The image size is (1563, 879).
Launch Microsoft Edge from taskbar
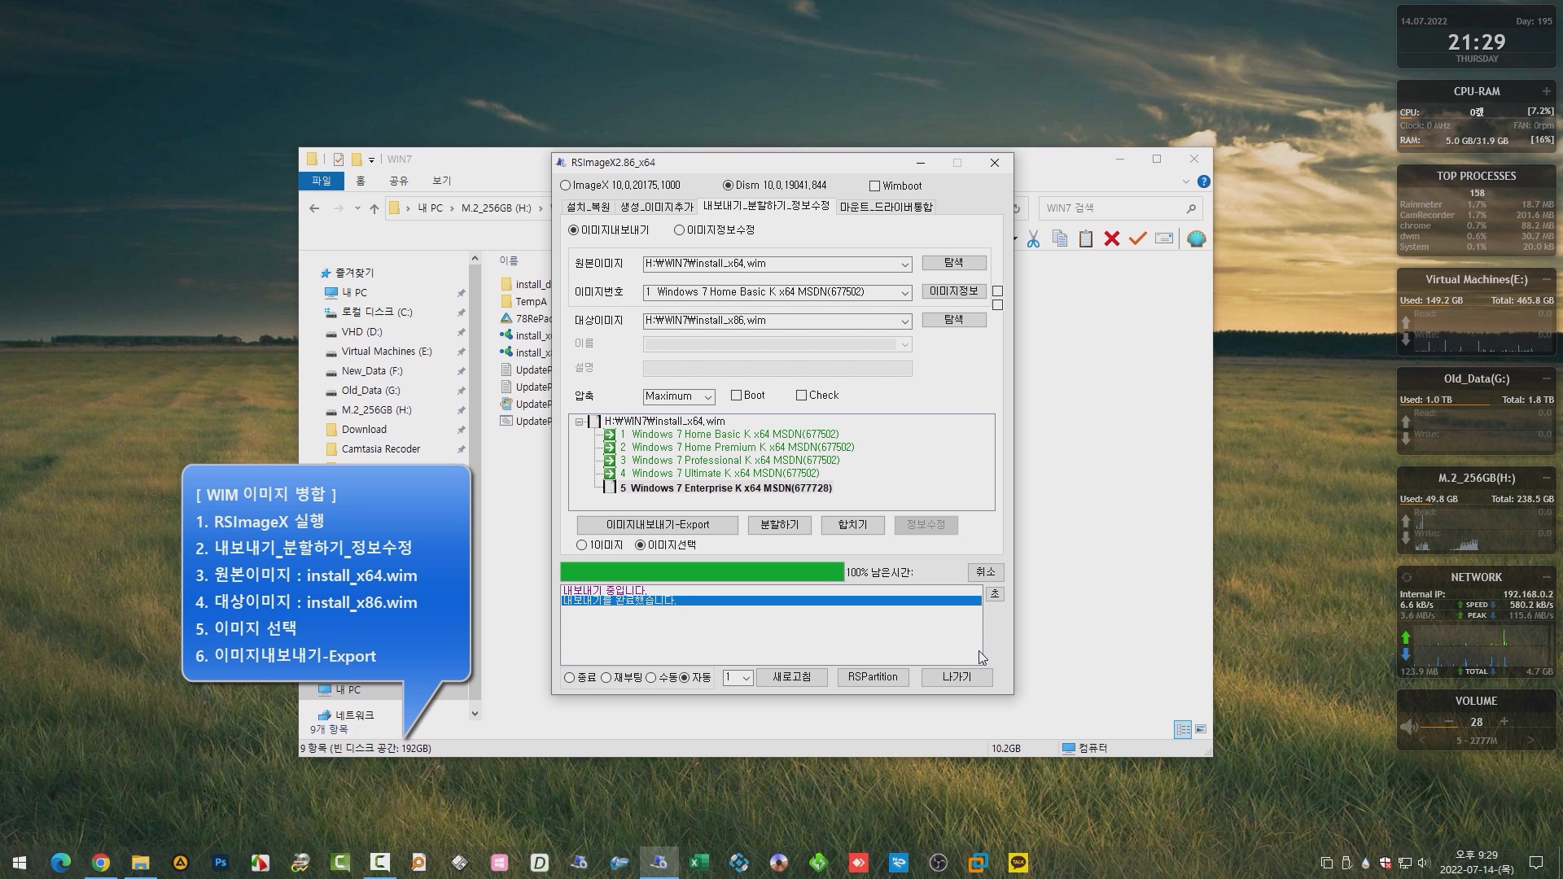click(61, 862)
